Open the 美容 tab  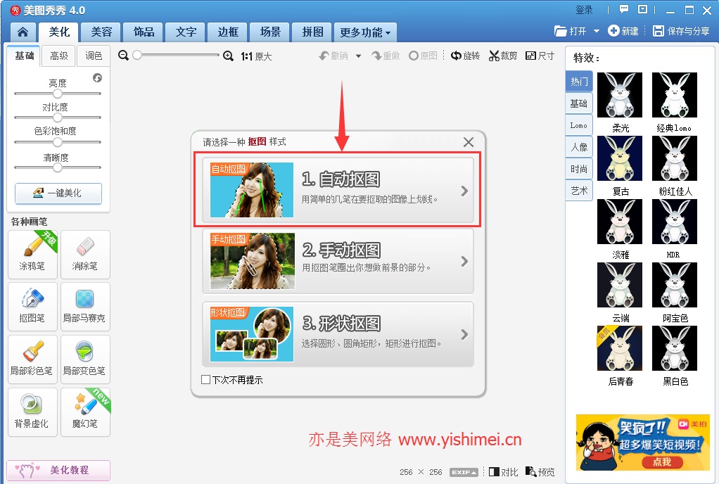click(x=101, y=32)
